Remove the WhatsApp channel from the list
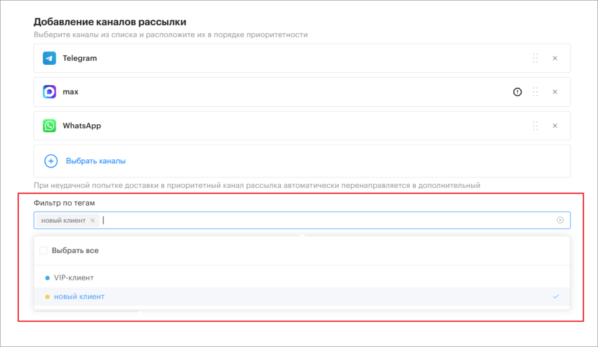This screenshot has height=347, width=598. click(555, 126)
